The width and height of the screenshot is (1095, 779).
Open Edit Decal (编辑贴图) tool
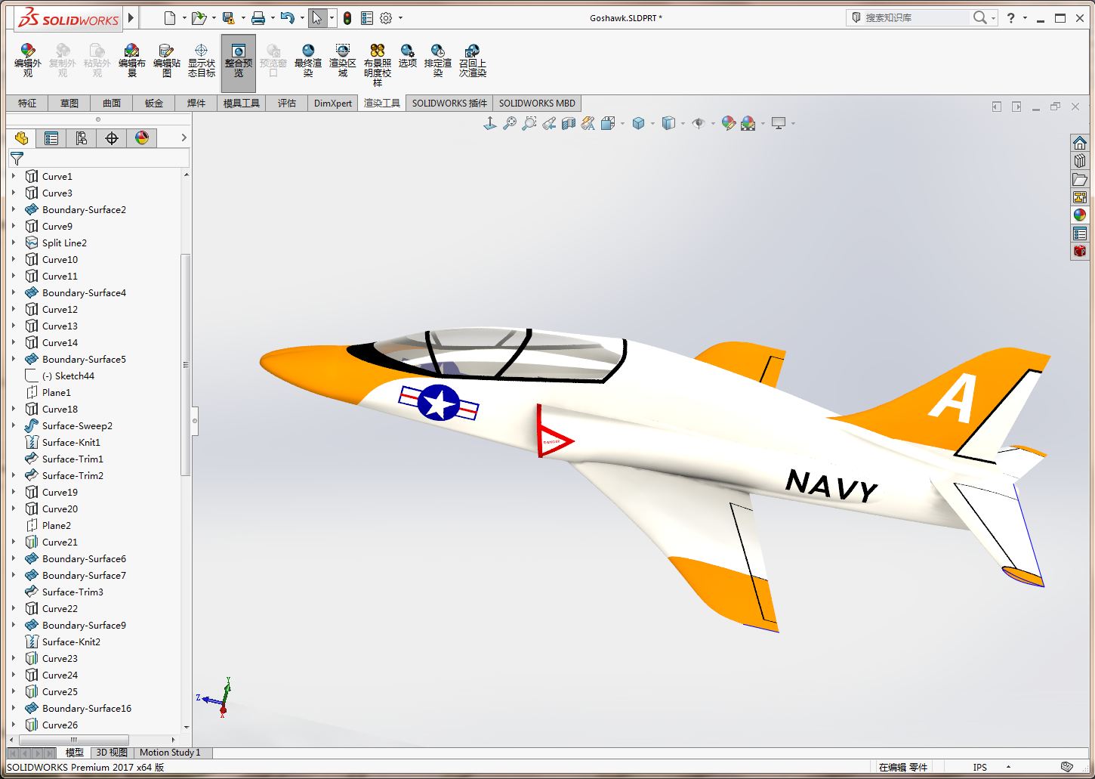click(x=167, y=60)
